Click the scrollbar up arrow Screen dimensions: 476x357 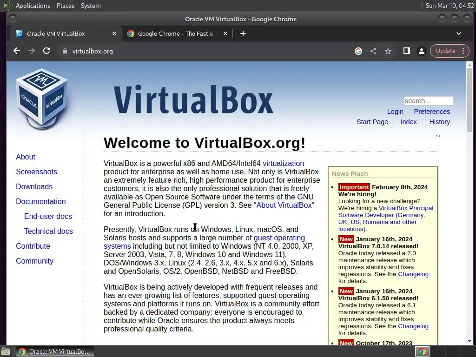pyautogui.click(x=469, y=65)
